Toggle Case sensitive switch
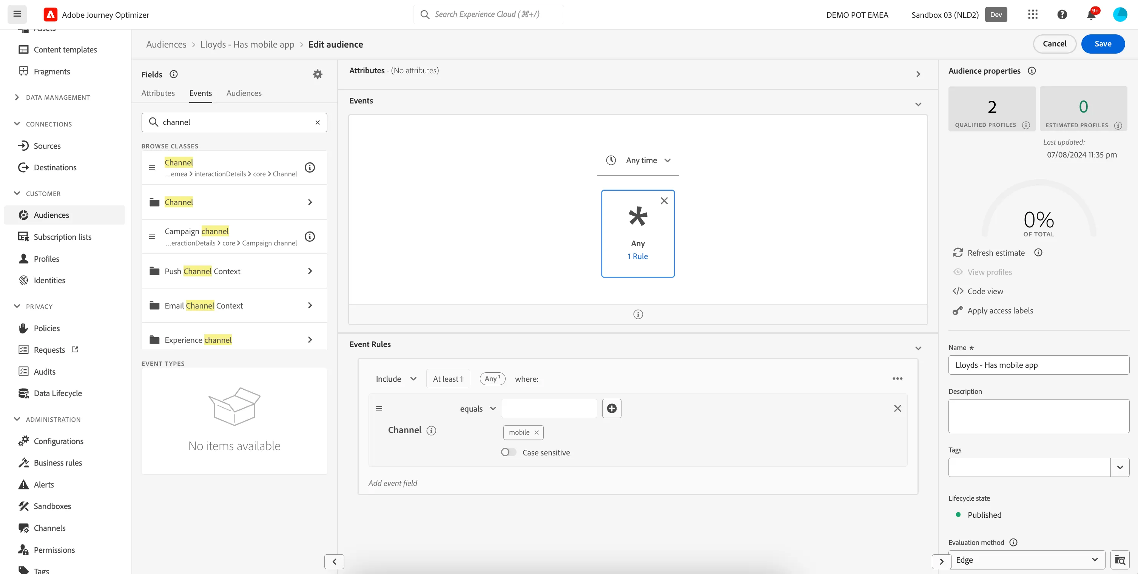Screen dimensions: 1138x574 [508, 452]
